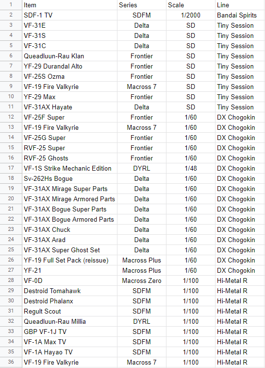Select the Scale header cell

[190, 5]
